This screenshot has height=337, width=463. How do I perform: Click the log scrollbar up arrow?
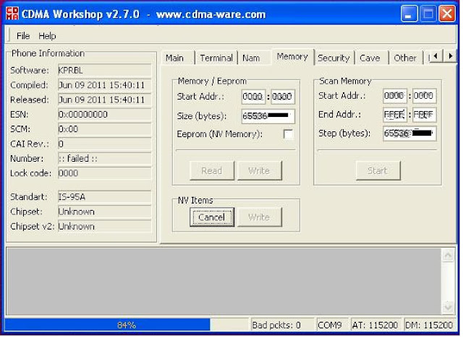pos(448,255)
